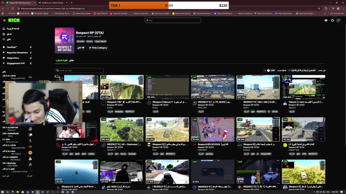Bookmark this page using the star icon
Viewport: 346px width, 194px height.
pyautogui.click(x=319, y=8)
